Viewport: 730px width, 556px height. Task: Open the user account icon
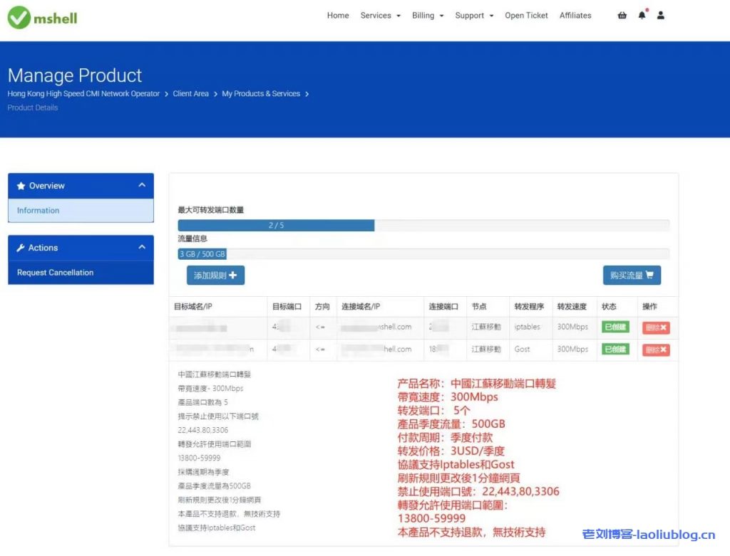pyautogui.click(x=661, y=16)
